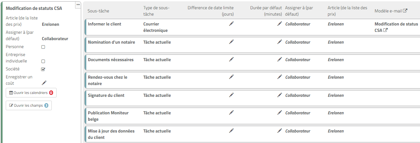Click Ouvrir les champs button

(x=29, y=105)
